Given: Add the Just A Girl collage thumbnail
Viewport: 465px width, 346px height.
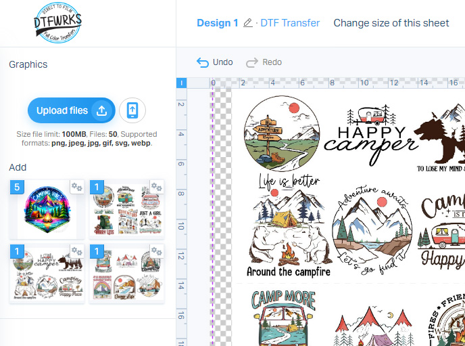Looking at the screenshot, I should tap(126, 209).
